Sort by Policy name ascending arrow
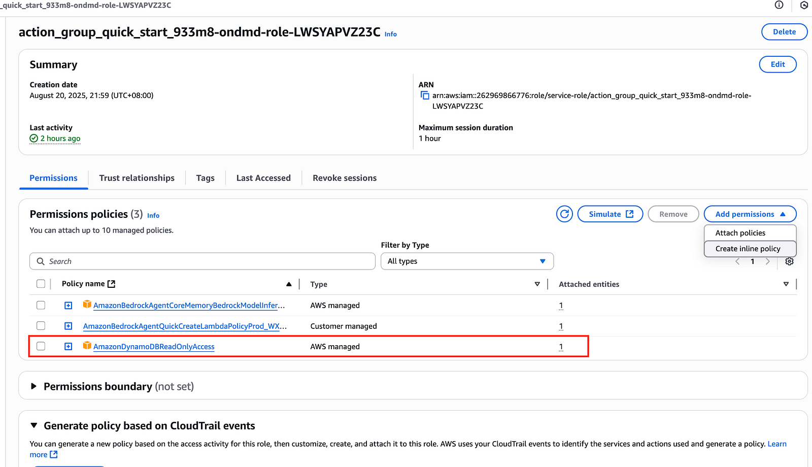Image resolution: width=812 pixels, height=467 pixels. point(289,284)
